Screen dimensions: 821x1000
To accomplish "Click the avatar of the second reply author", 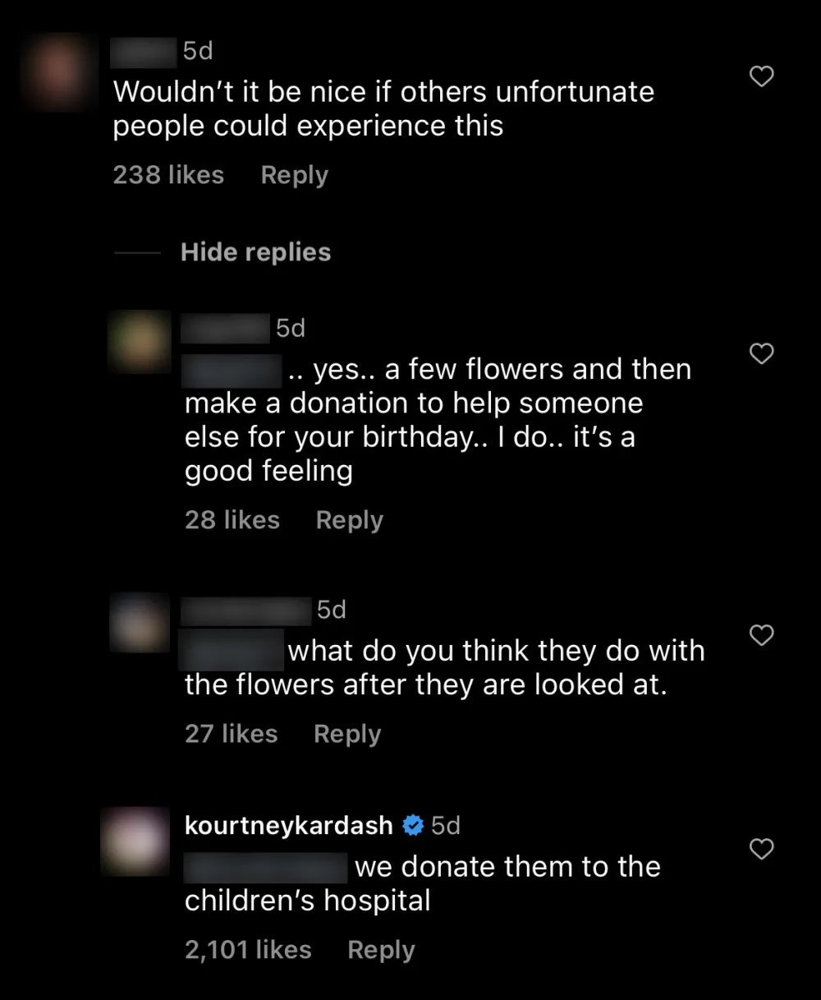I will tap(138, 622).
